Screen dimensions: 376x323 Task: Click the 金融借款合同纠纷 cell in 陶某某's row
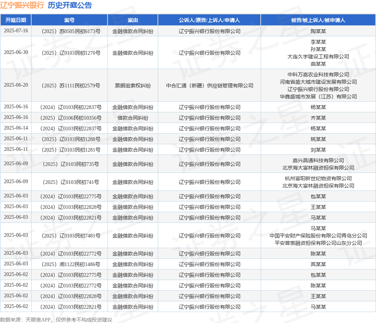[x=133, y=32]
